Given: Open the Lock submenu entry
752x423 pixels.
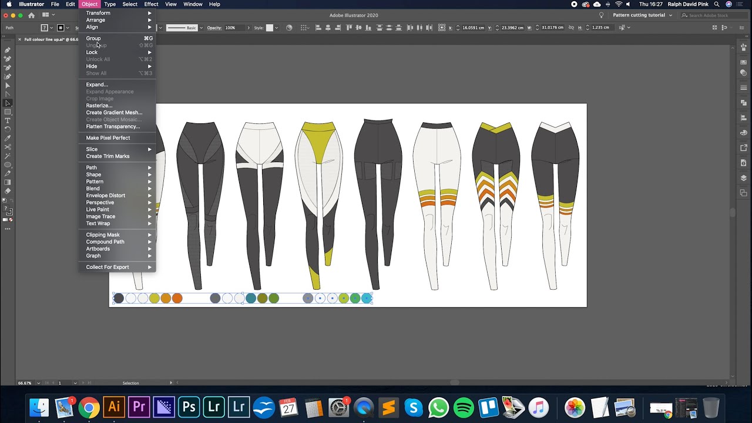Looking at the screenshot, I should click(x=117, y=52).
